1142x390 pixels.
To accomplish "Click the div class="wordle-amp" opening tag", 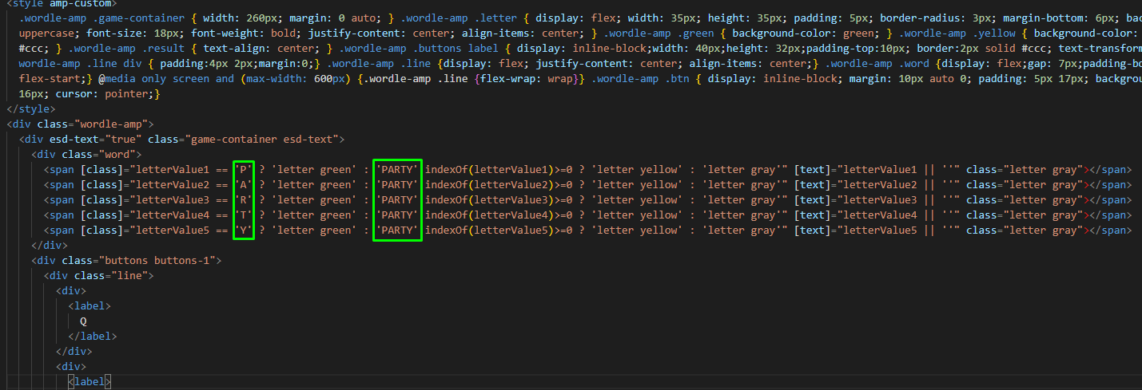I will coord(79,124).
